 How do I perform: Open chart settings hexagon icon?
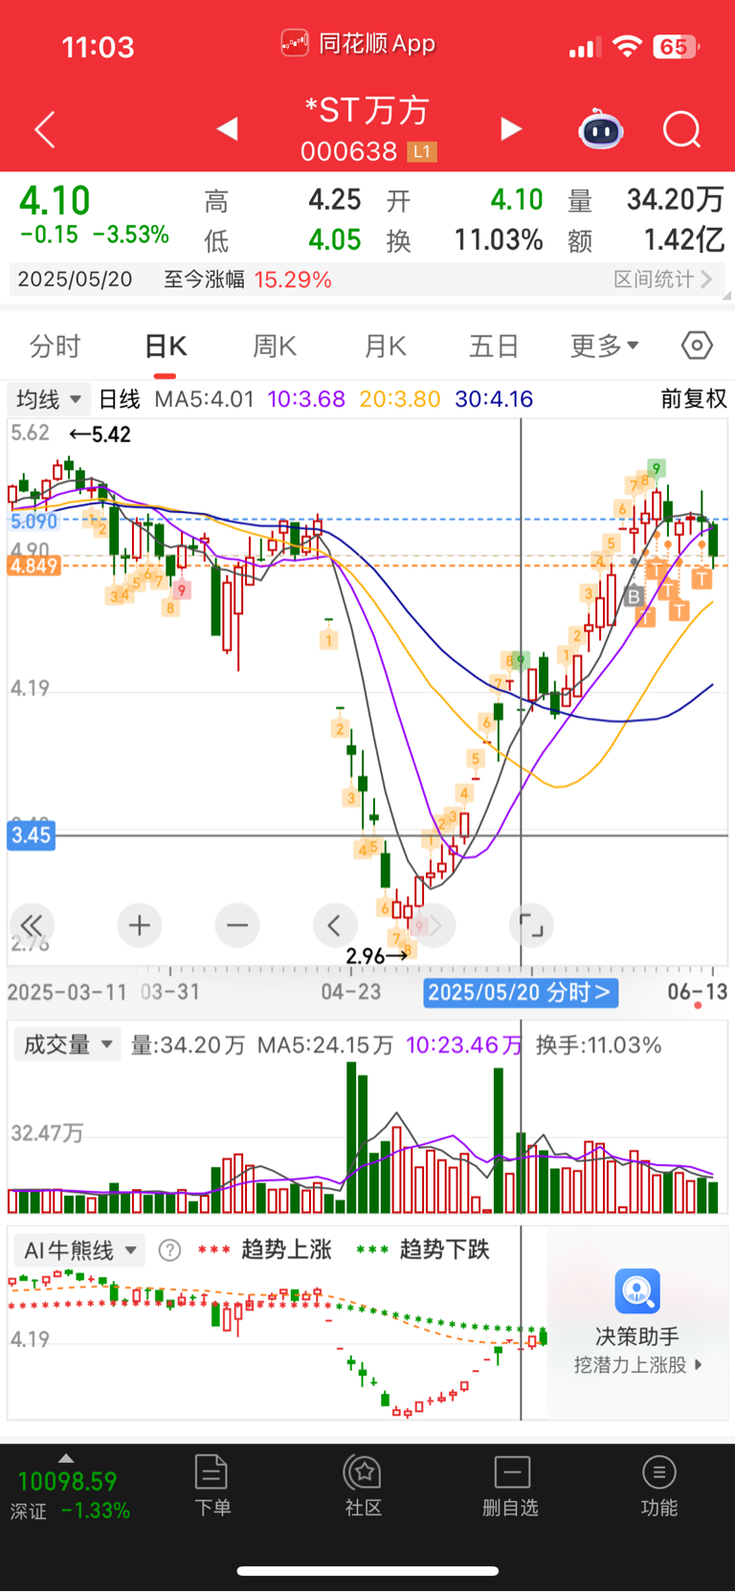697,346
